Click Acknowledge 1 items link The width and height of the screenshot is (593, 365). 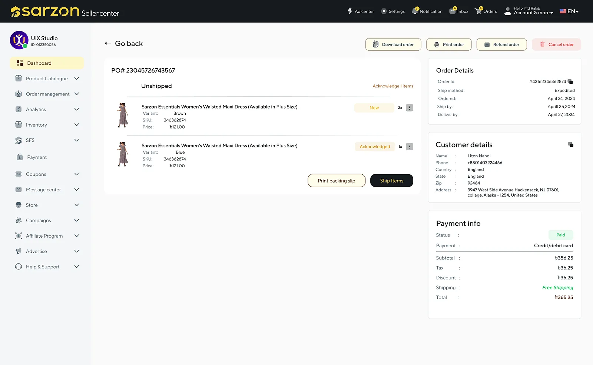pyautogui.click(x=393, y=86)
